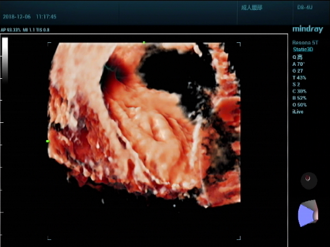Viewport: 330px width, 247px height.
Task: Click the AP 93.33% acoustic power value
Action: 11,30
